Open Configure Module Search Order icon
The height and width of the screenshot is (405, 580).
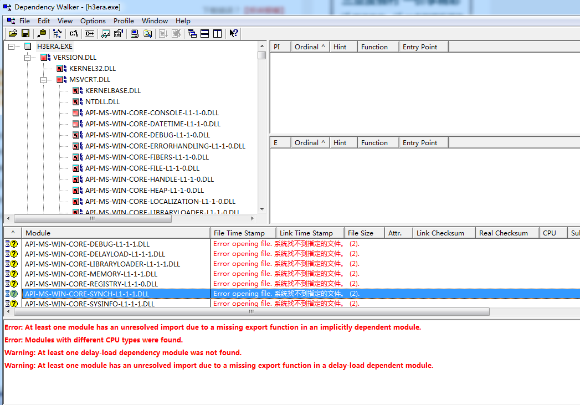(x=147, y=34)
